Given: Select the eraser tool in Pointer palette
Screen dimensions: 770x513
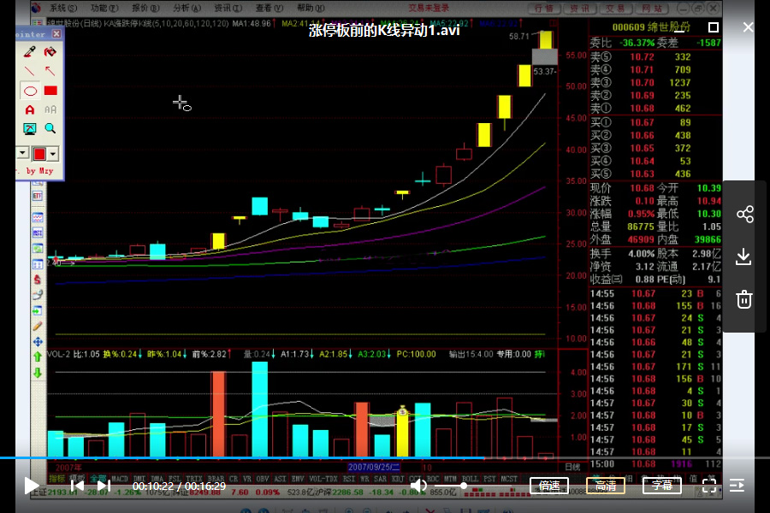Looking at the screenshot, I should pos(50,51).
